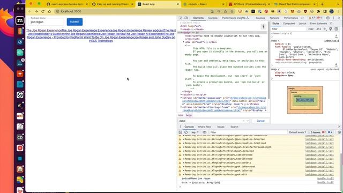Expand the div id root node

pyautogui.click(x=183, y=42)
